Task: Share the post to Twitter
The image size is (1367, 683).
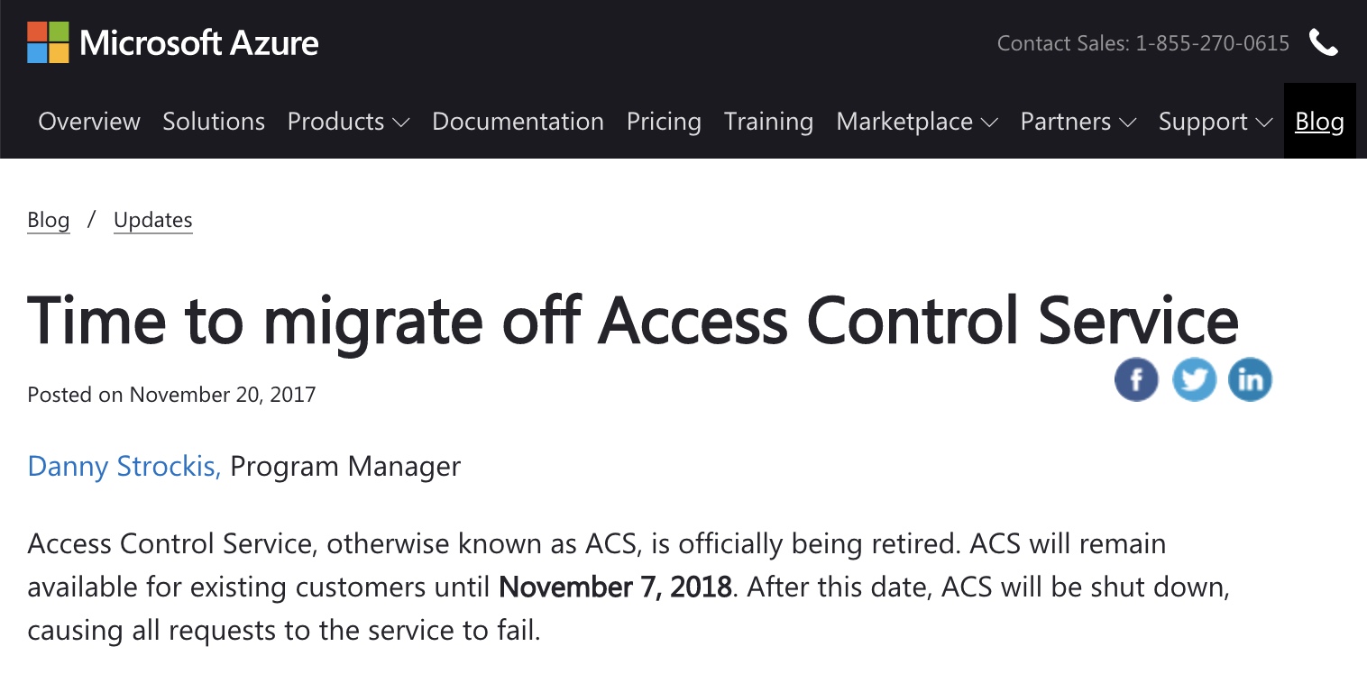Action: point(1194,379)
